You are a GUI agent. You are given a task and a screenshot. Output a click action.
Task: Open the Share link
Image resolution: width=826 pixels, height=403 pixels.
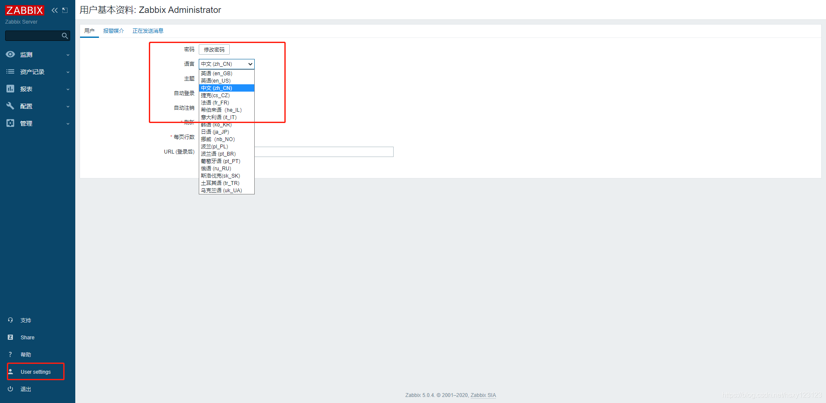(x=28, y=338)
